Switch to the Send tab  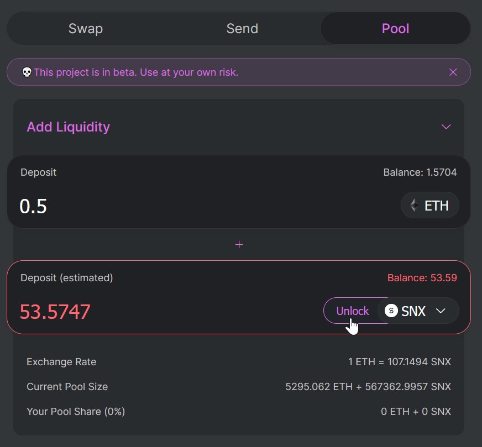click(242, 29)
